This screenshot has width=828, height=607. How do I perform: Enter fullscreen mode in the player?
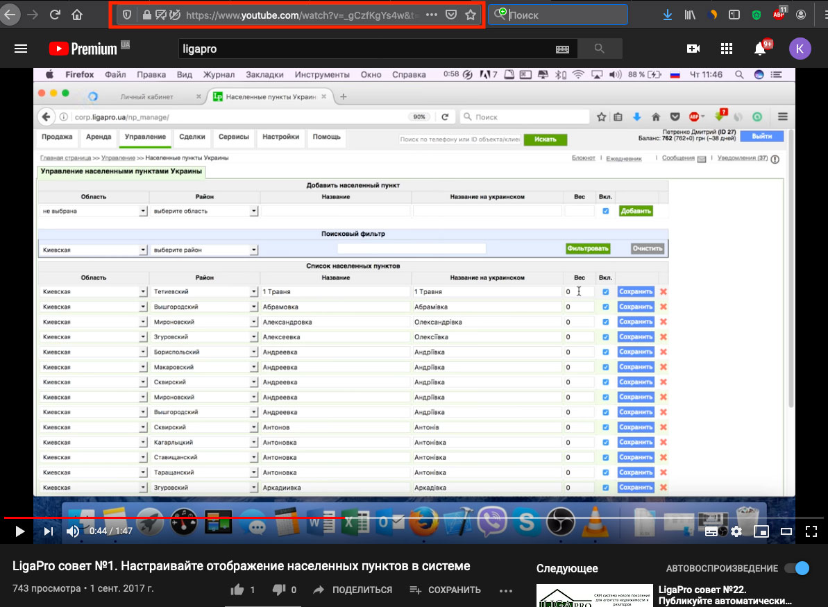tap(811, 531)
